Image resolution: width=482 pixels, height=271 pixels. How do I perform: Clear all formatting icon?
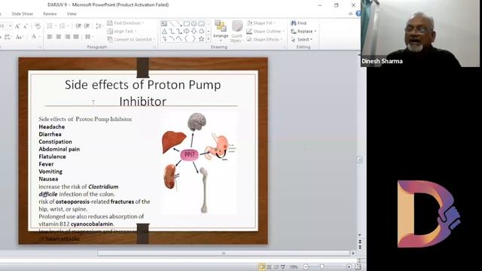pos(38,26)
